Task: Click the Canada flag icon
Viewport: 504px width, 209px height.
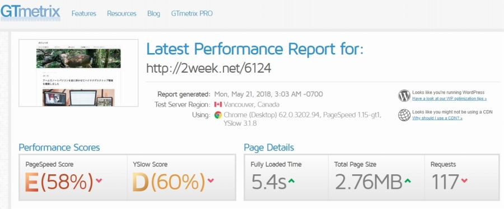Action: [x=218, y=104]
